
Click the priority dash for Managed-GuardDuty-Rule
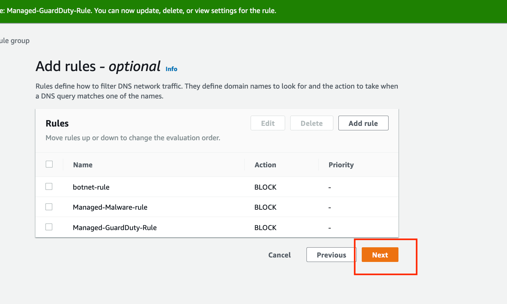(329, 228)
